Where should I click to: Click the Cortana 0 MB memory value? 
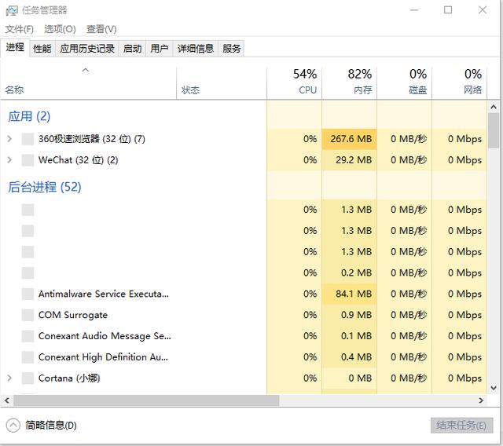click(360, 378)
